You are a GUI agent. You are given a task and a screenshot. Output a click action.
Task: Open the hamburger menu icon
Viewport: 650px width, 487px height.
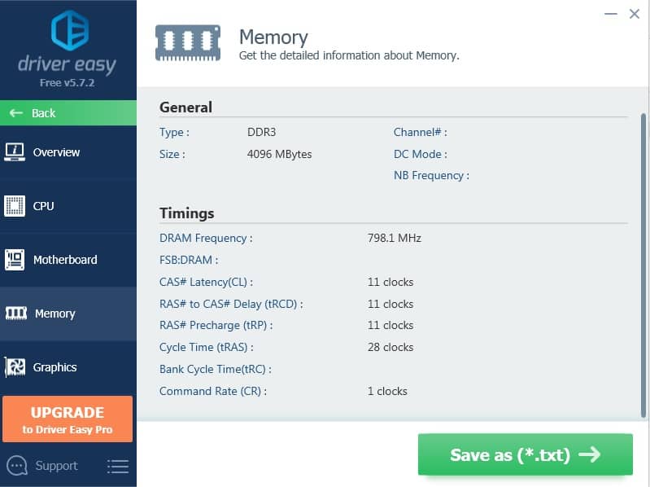pos(118,467)
